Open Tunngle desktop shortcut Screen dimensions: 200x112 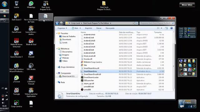(x=17, y=91)
